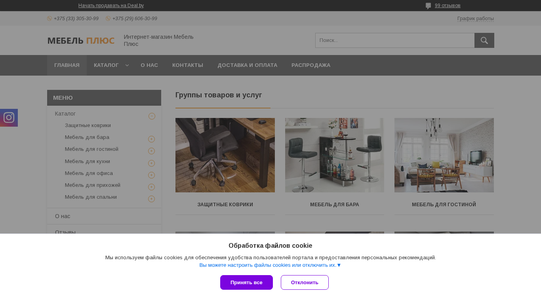541x304 pixels.
Task: Open the Instagram side widget
Action: click(9, 118)
